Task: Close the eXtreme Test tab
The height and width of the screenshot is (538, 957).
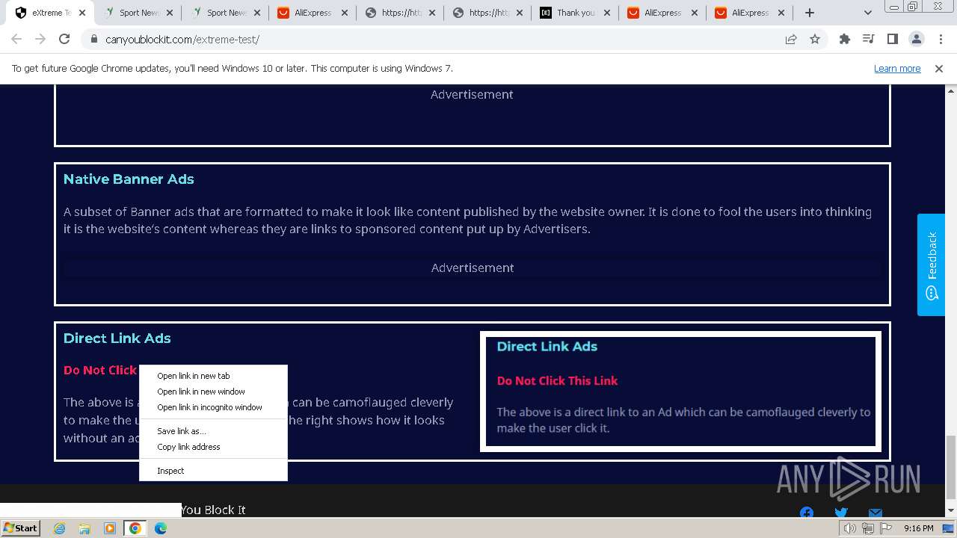Action: [x=81, y=13]
